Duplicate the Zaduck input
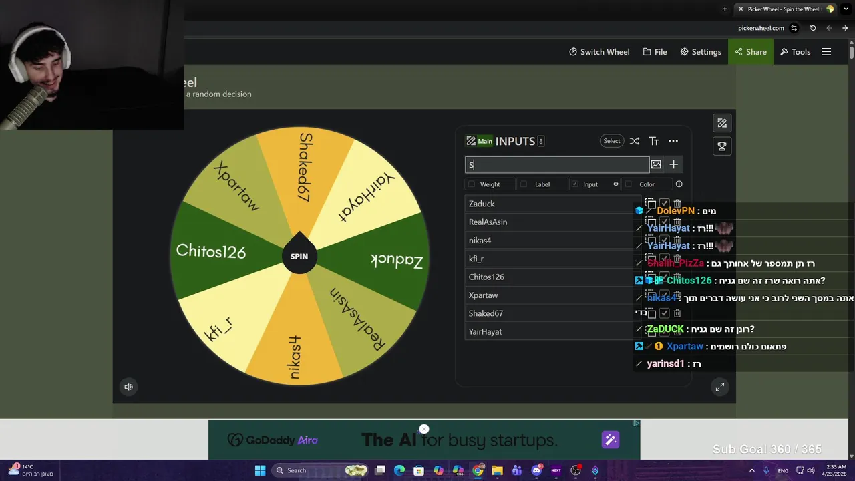 (651, 203)
